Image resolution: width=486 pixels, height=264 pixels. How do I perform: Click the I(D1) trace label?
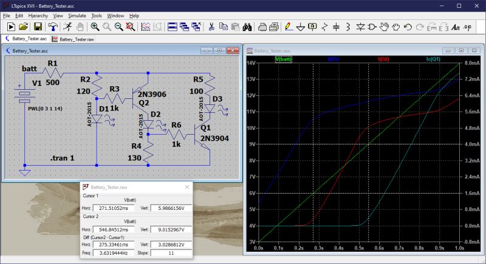333,59
